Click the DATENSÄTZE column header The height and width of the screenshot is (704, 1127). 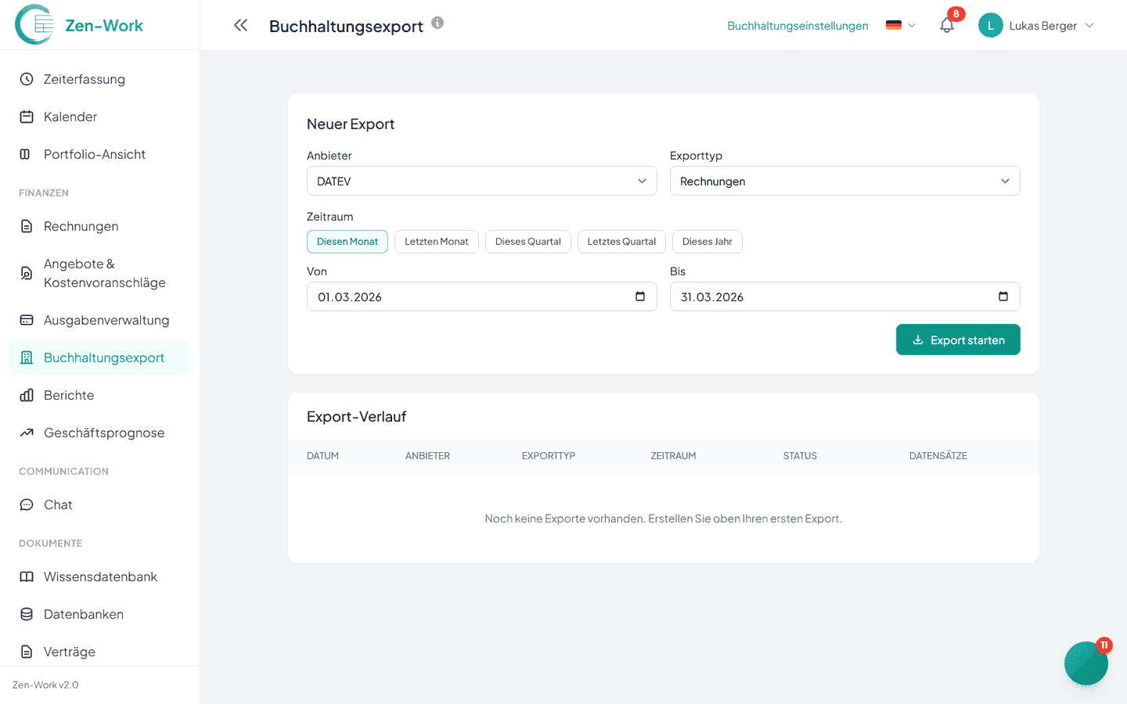point(938,456)
